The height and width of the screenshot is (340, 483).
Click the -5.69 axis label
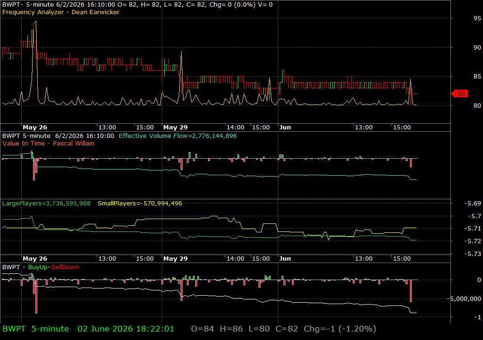point(472,204)
